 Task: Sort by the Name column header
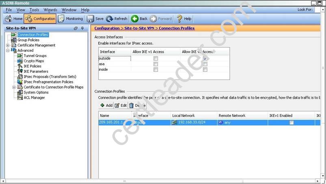coord(115,116)
